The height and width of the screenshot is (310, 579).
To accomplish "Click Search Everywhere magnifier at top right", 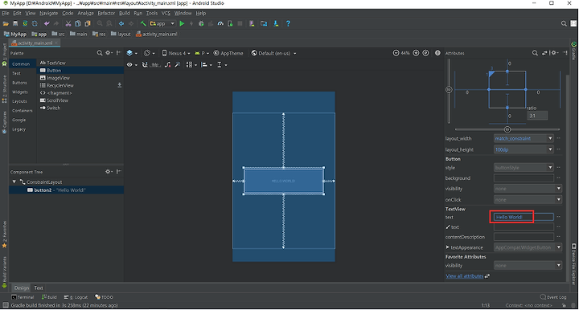I will [564, 23].
